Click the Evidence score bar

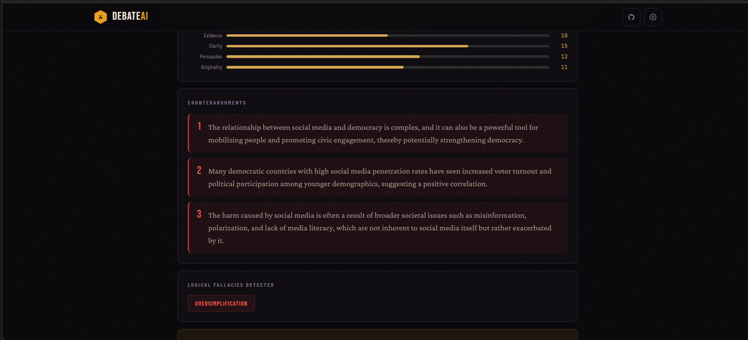tap(388, 35)
